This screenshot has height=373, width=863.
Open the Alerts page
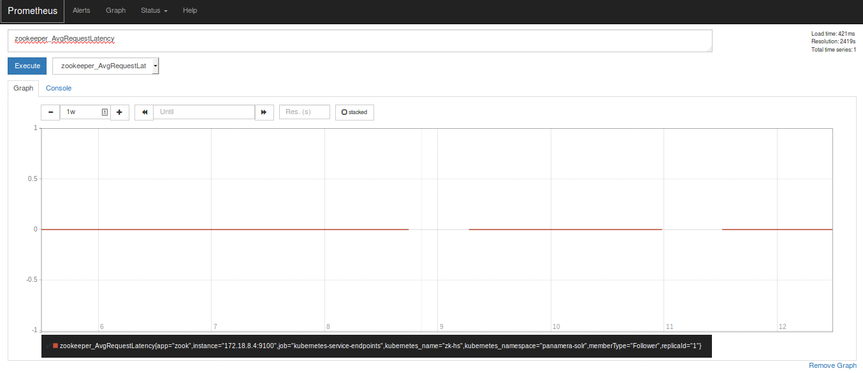point(81,10)
